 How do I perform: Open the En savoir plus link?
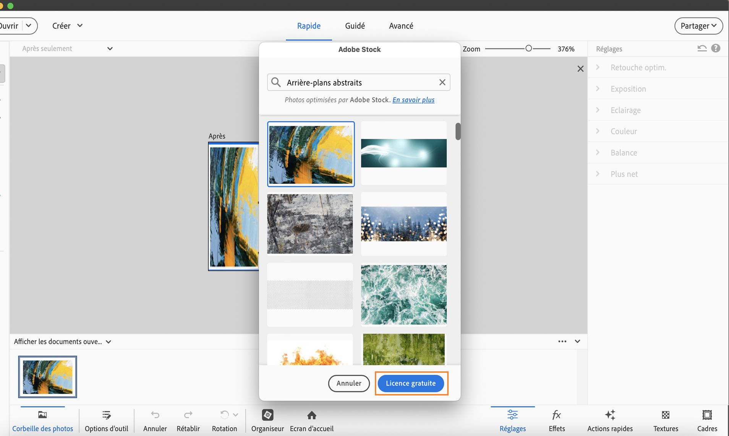(x=413, y=100)
